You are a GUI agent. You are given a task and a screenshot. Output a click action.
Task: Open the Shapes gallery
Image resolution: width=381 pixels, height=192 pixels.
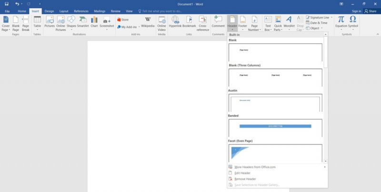click(71, 23)
